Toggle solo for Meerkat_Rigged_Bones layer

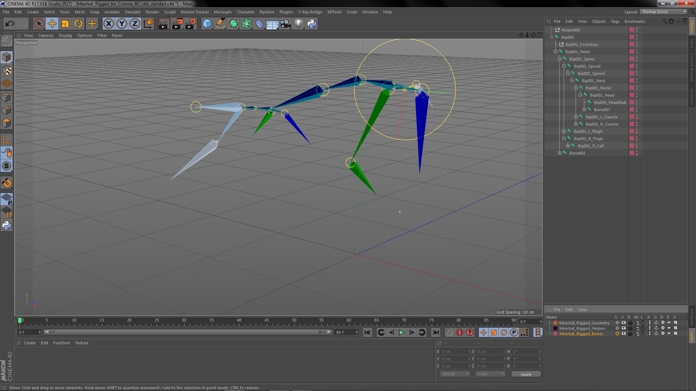point(617,334)
